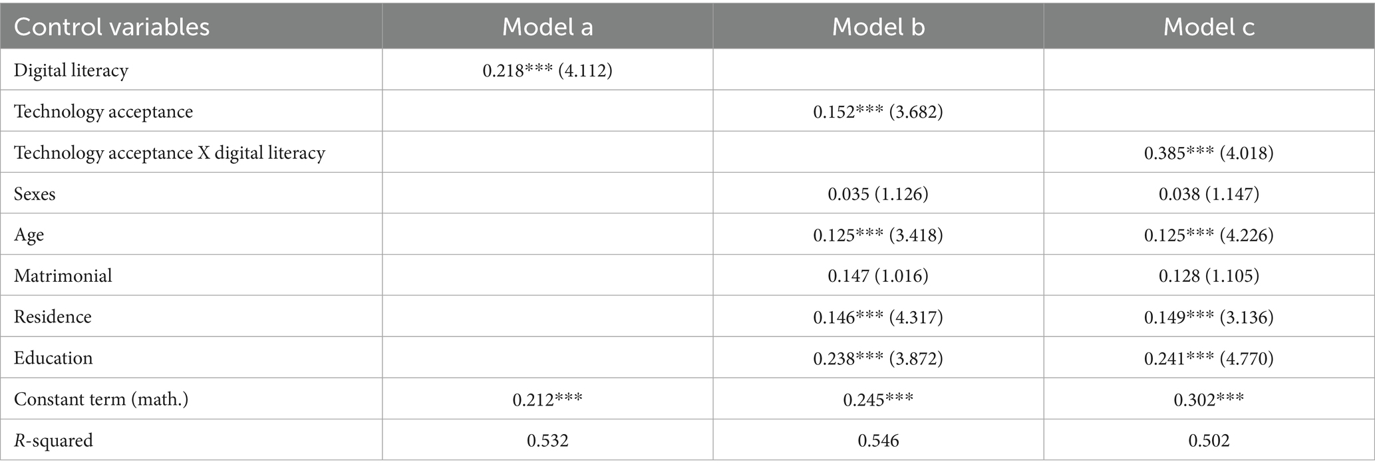Click the Sexes row label
The image size is (1375, 472).
click(35, 194)
